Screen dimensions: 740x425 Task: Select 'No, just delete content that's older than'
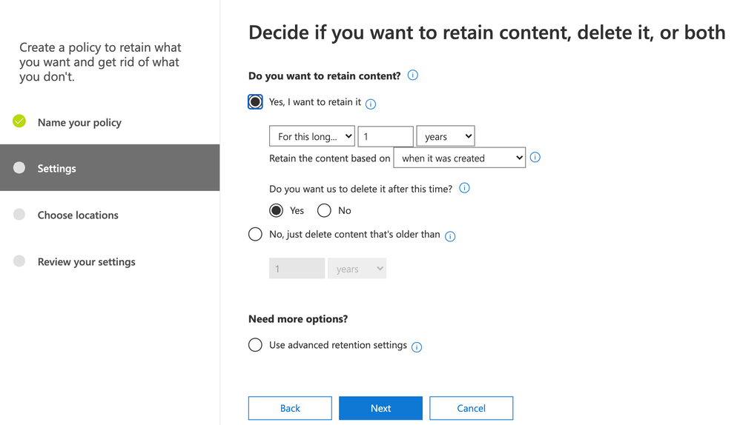coord(255,235)
